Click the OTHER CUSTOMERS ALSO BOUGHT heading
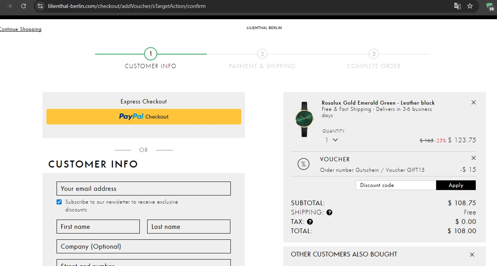Image resolution: width=497 pixels, height=266 pixels. point(344,254)
